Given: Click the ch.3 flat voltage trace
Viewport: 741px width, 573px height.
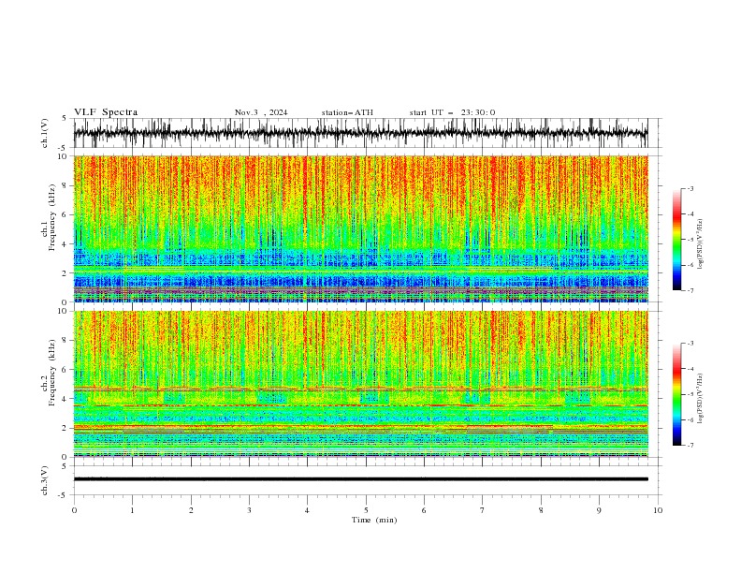Looking at the screenshot, I should 360,479.
